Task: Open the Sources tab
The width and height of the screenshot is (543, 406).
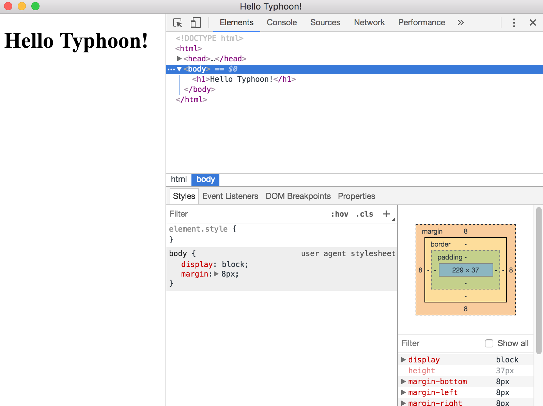Action: pos(325,22)
